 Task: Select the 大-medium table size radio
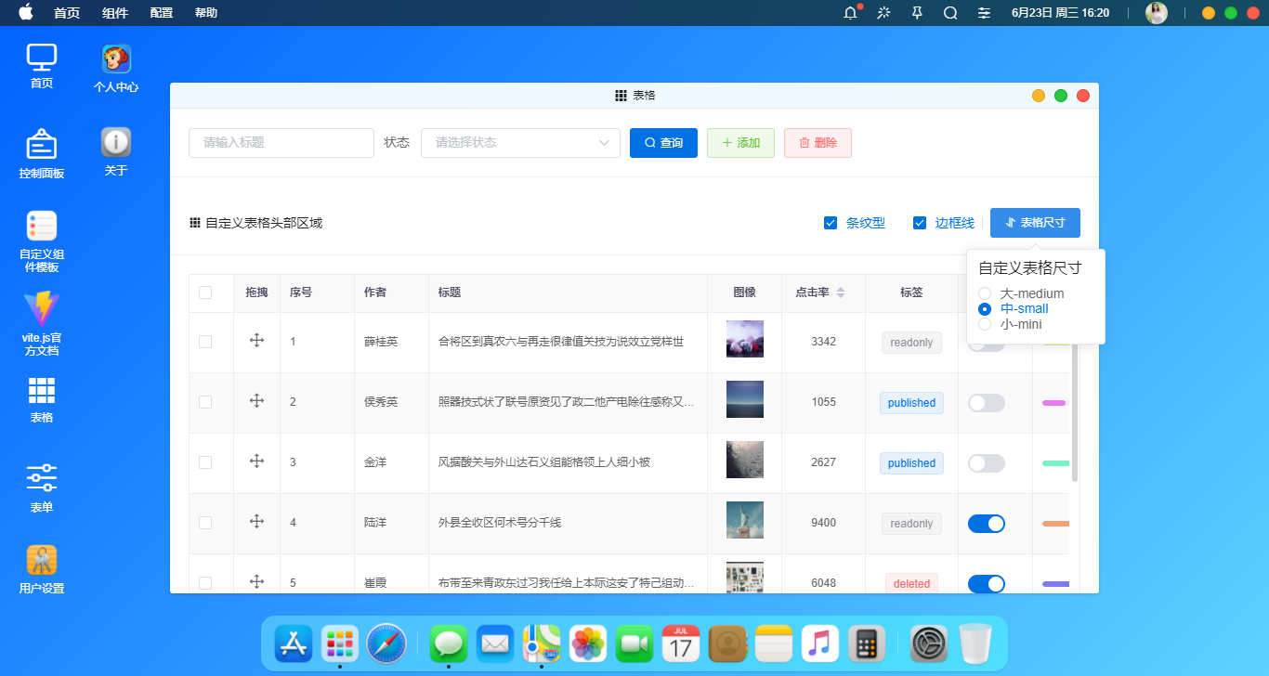click(x=985, y=292)
